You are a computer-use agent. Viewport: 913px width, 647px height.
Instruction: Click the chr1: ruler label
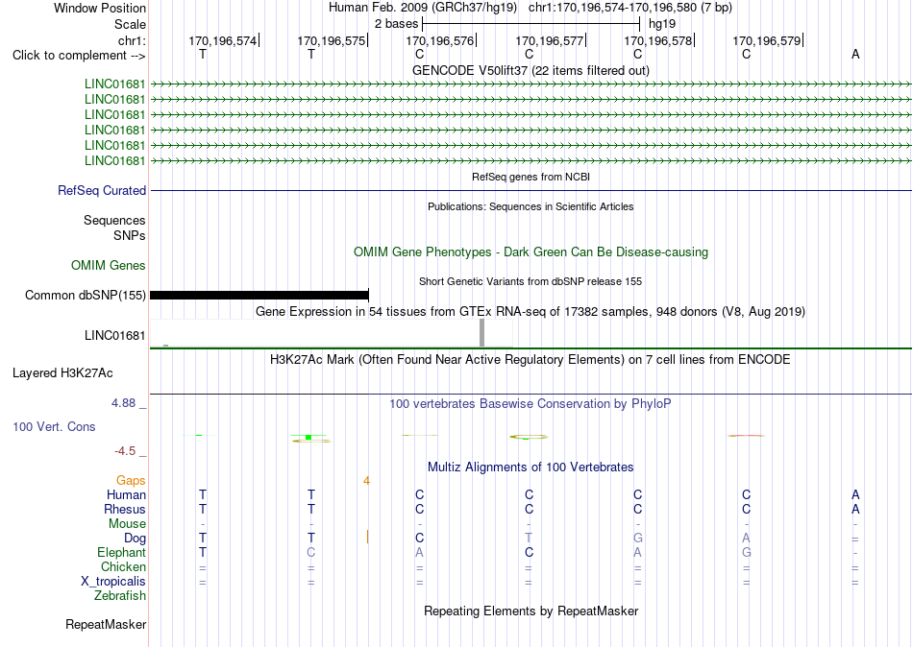[x=132, y=40]
